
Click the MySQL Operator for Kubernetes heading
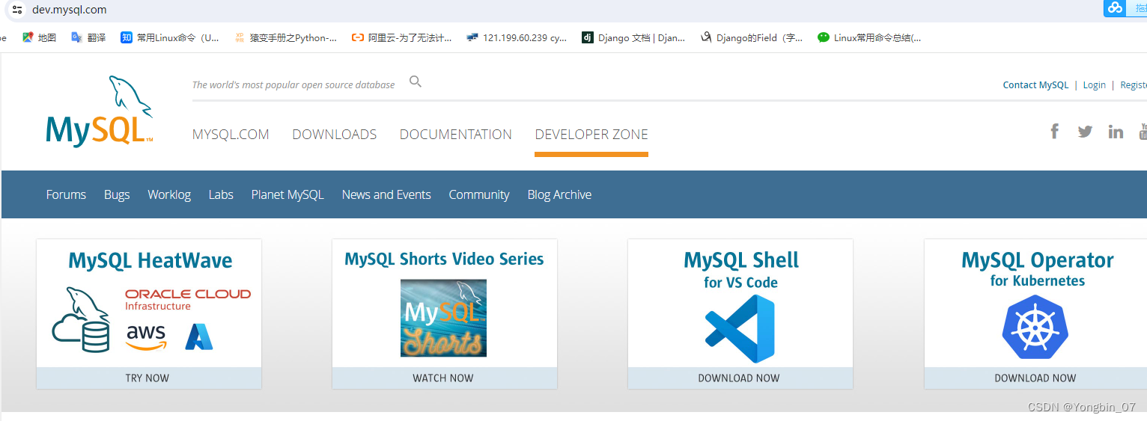[x=1038, y=268]
